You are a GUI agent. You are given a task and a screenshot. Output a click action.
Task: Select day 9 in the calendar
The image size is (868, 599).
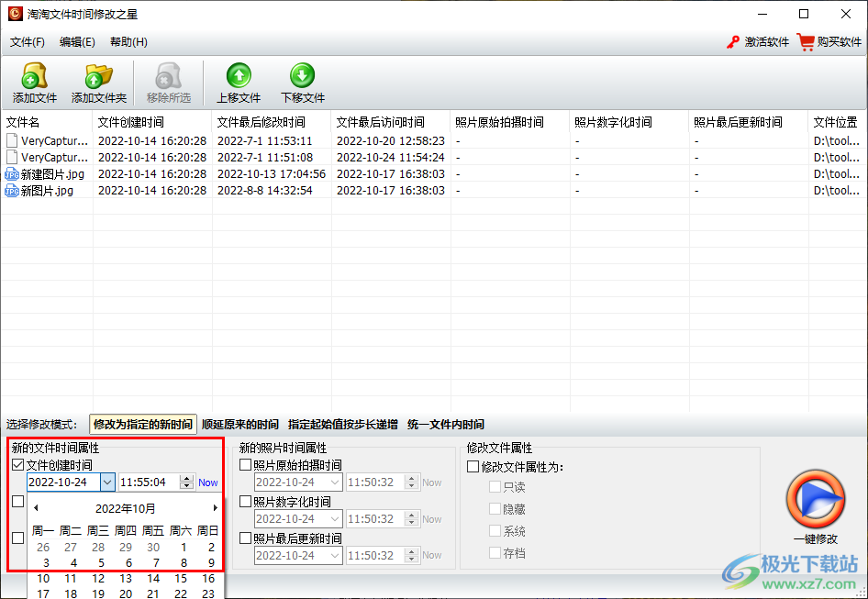[x=211, y=563]
